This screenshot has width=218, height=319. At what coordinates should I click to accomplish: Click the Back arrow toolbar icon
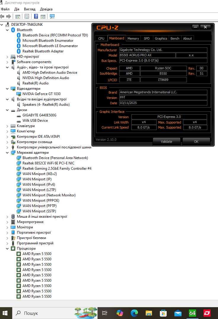[x=2, y=16]
